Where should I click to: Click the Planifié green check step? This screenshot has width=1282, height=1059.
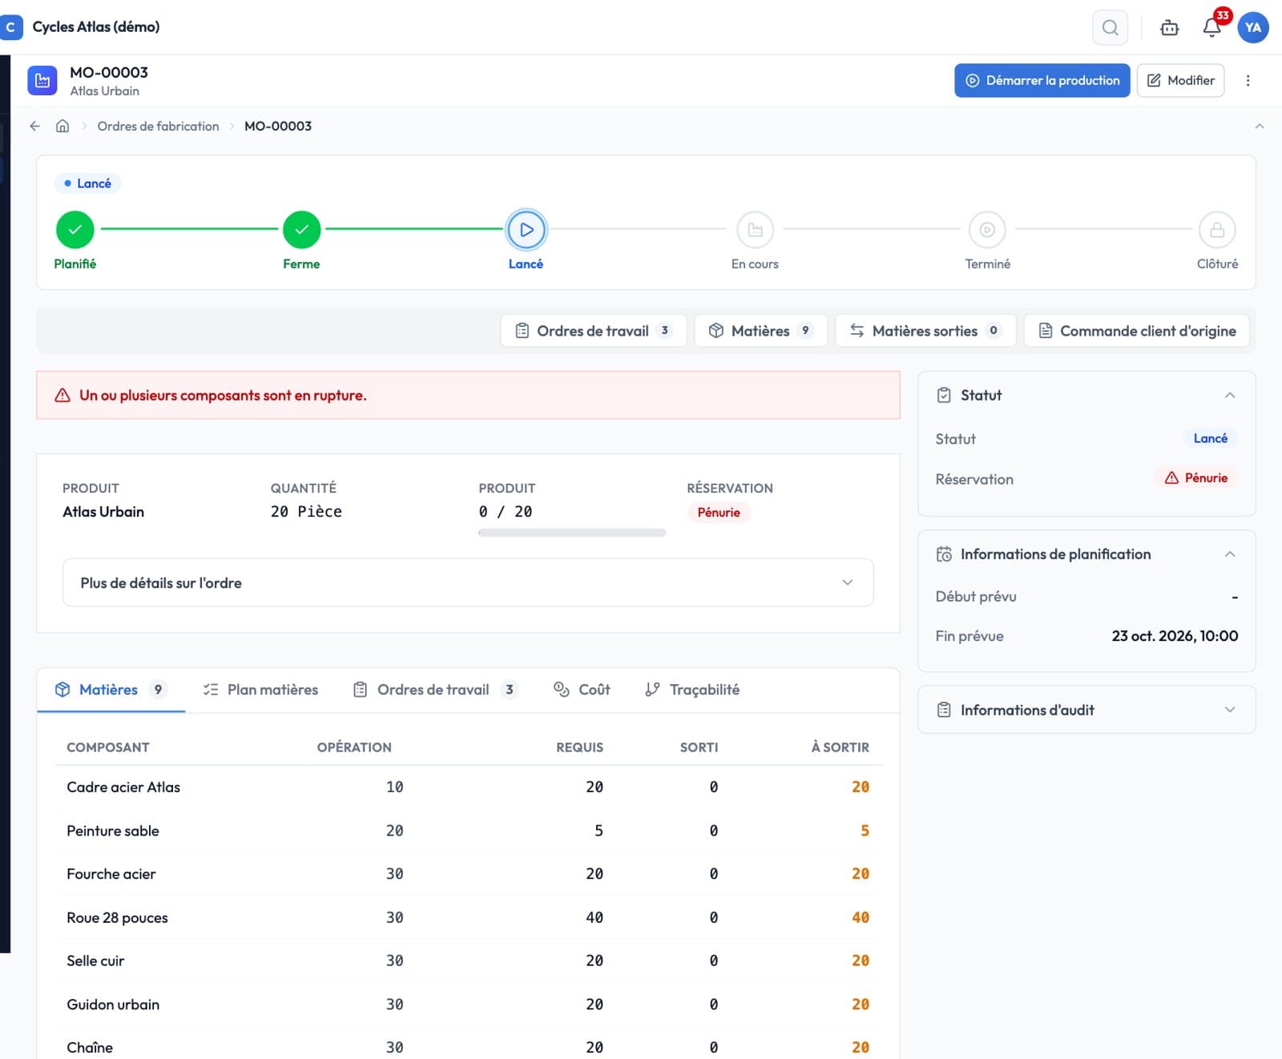click(75, 230)
